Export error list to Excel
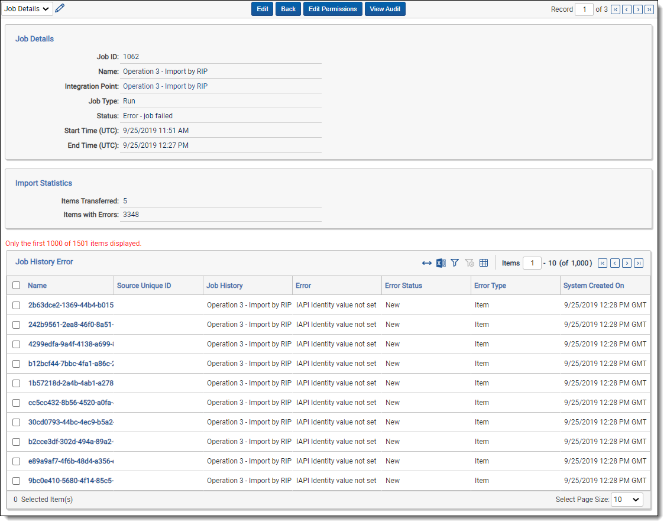Viewport: 667px width, 525px height. [441, 263]
